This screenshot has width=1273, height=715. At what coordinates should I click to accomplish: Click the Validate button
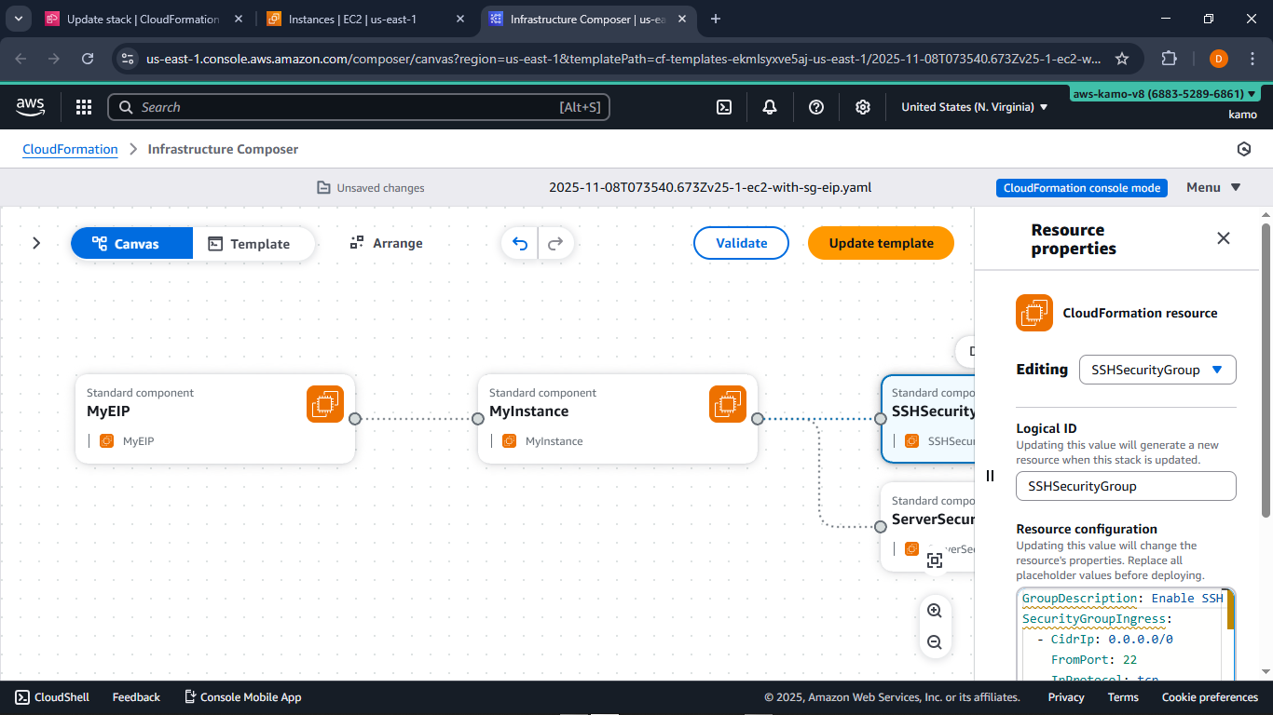click(741, 243)
